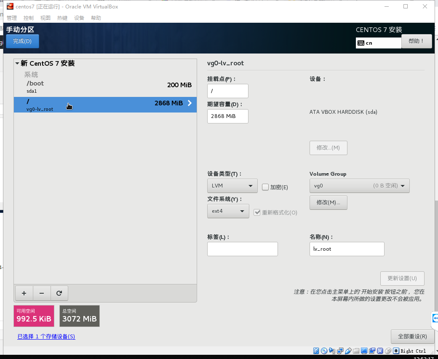Click the VirtualBox icon in the title bar

(10, 6)
